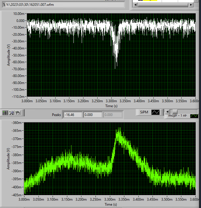Click the greyed-out third Peaks field
Screen dimensions: 201x208
click(113, 115)
